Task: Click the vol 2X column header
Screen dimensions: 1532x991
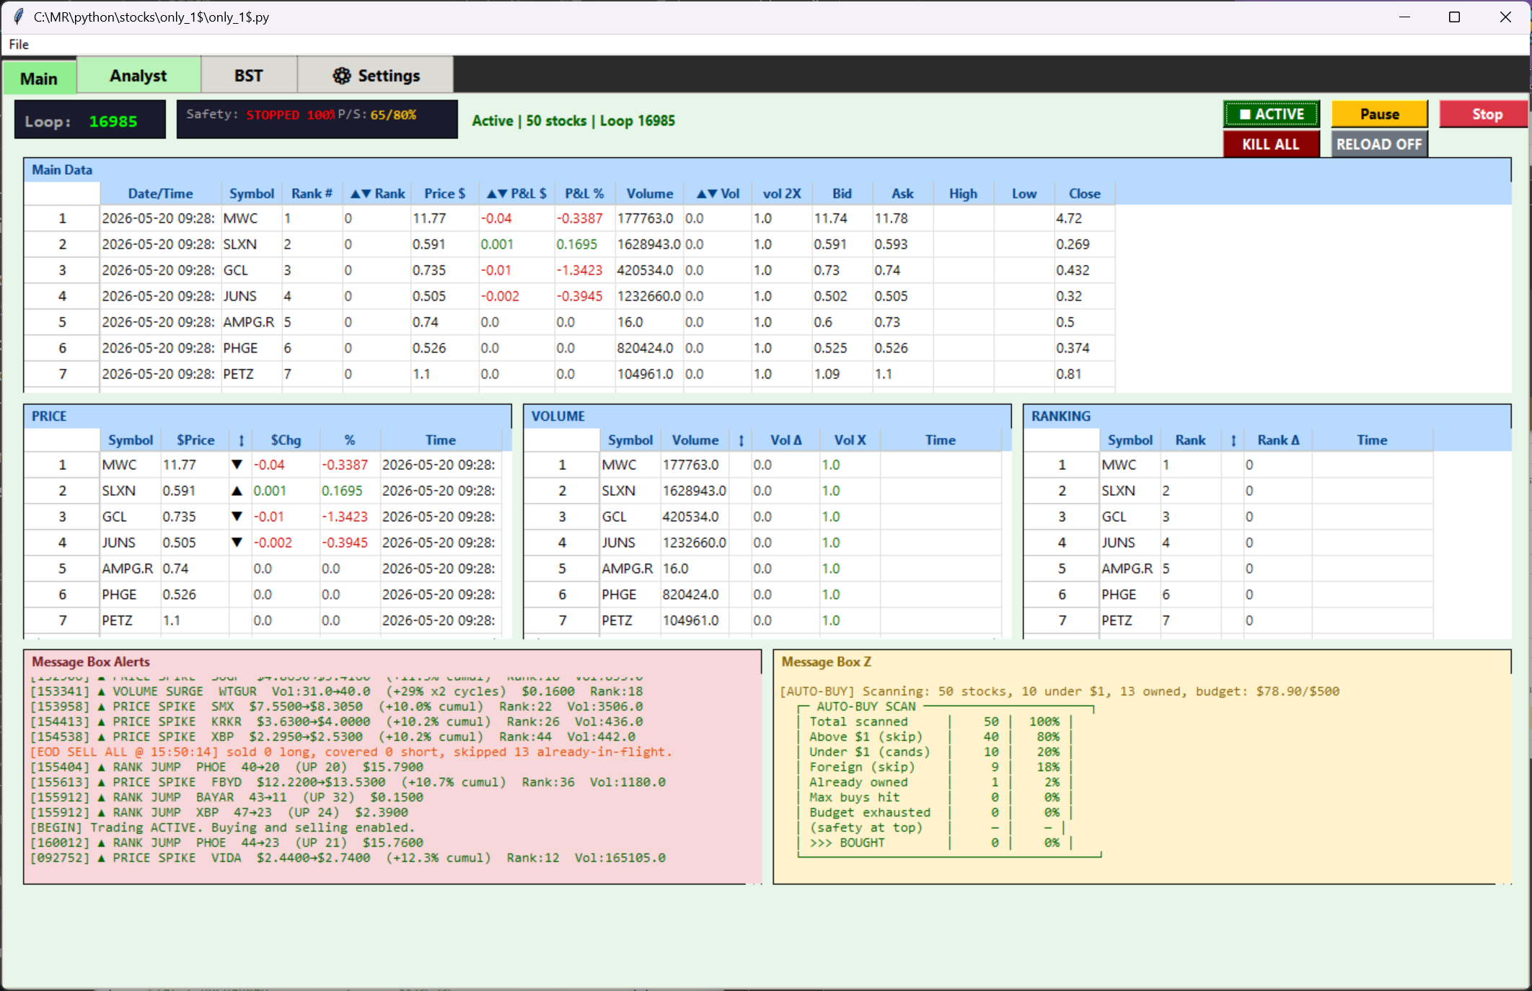Action: point(782,193)
